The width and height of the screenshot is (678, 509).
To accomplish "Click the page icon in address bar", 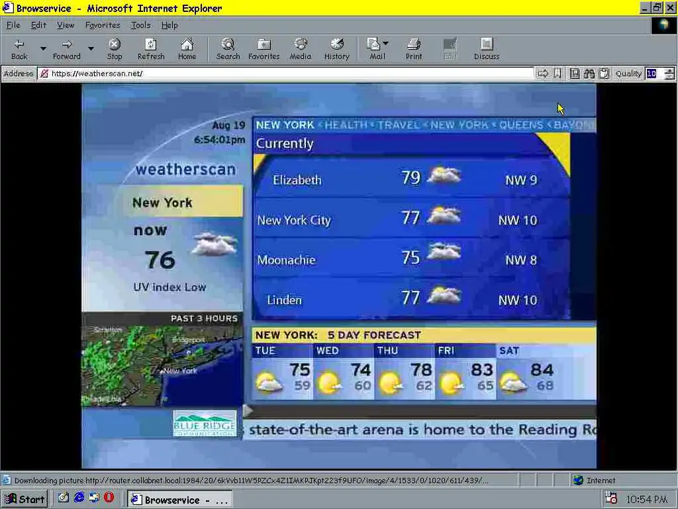I will (44, 74).
